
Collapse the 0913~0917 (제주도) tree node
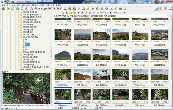[x=18, y=37]
